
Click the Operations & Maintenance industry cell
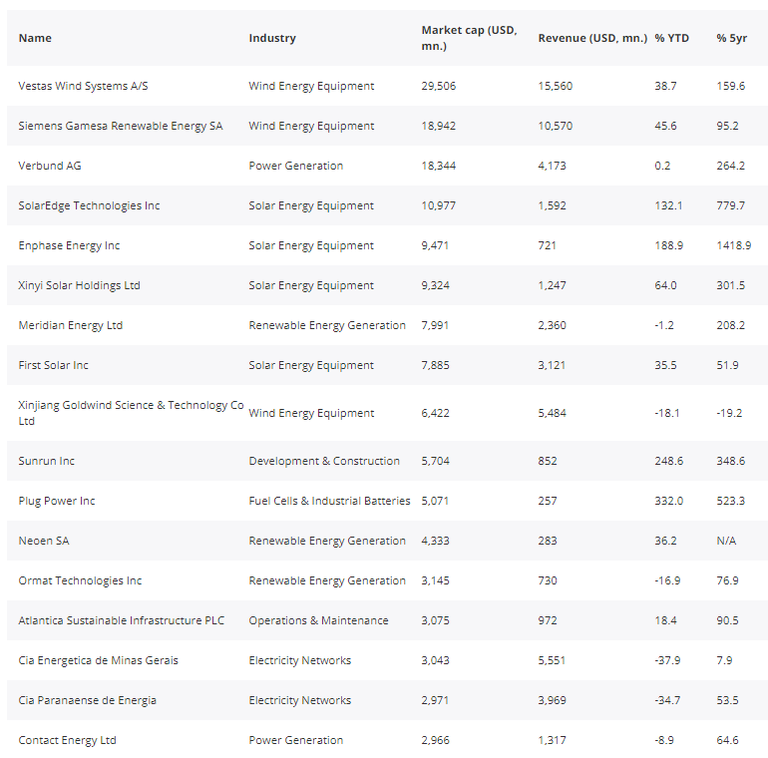(318, 620)
